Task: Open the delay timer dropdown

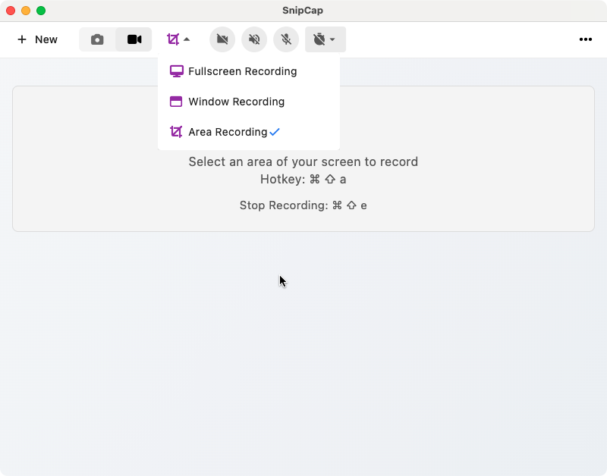Action: coord(325,39)
